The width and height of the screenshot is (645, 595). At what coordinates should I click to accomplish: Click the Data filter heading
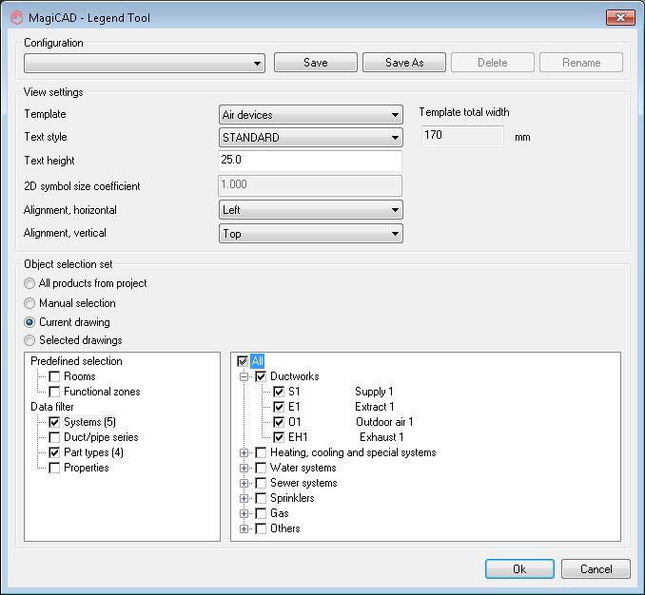click(x=52, y=407)
